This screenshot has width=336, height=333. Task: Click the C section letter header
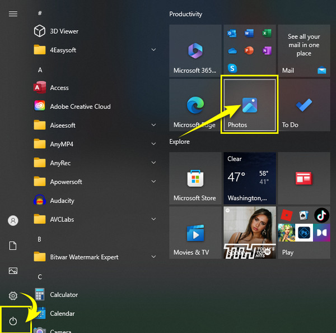[x=40, y=277]
